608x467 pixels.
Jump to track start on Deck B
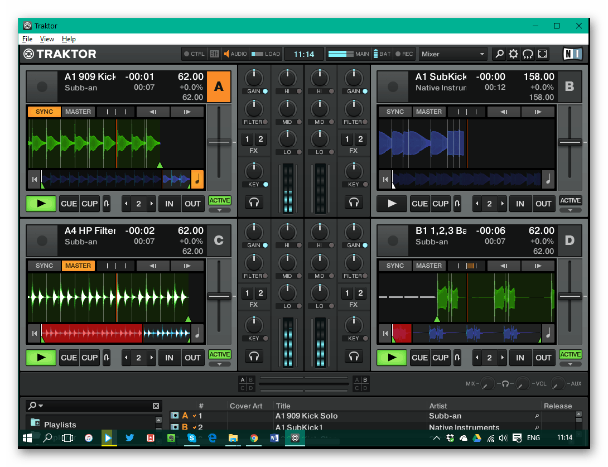click(385, 179)
